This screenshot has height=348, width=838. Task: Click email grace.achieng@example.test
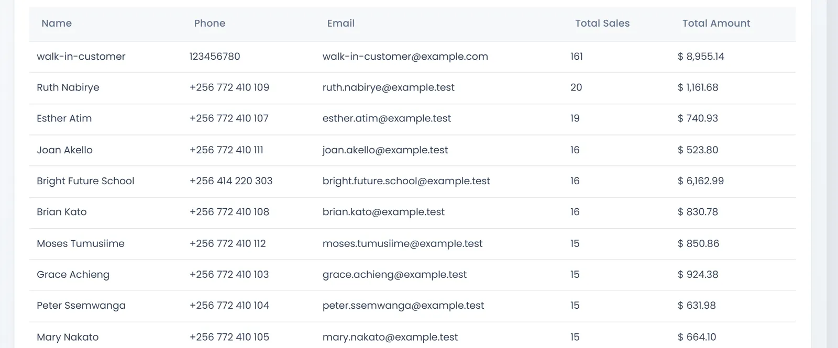[394, 274]
